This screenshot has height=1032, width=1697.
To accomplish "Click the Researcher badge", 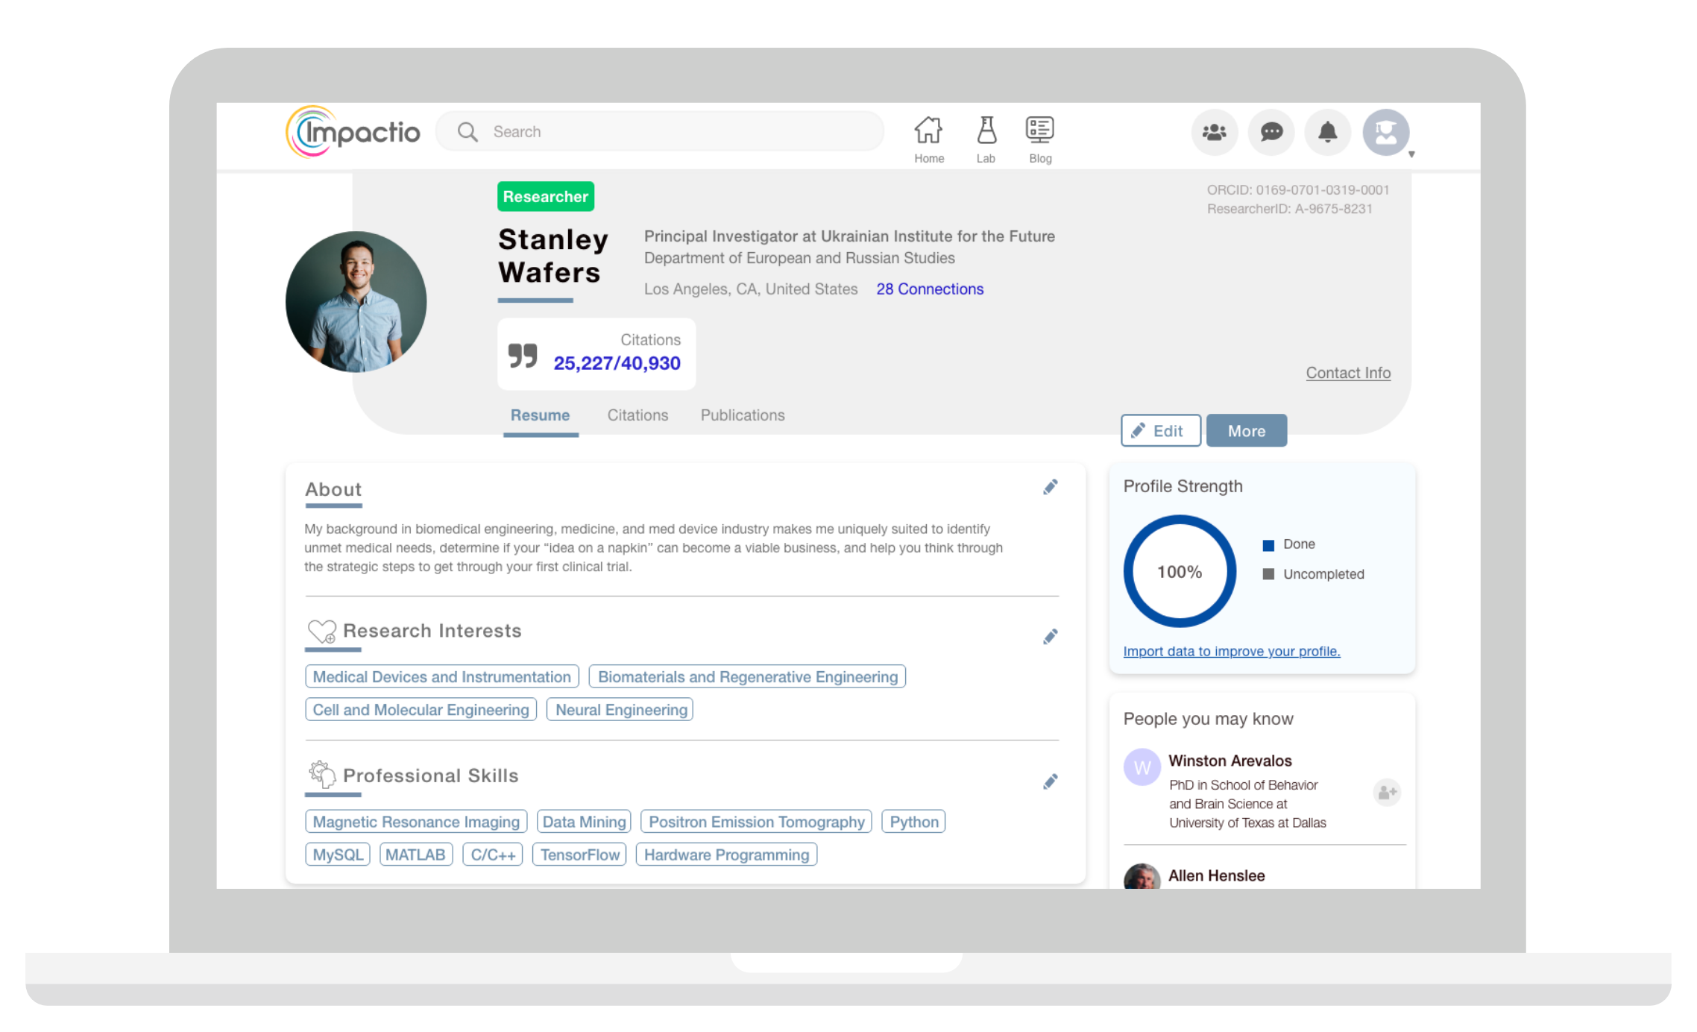I will [546, 197].
